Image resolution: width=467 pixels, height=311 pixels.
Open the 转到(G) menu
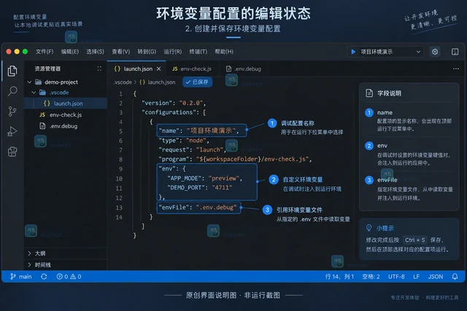click(147, 52)
